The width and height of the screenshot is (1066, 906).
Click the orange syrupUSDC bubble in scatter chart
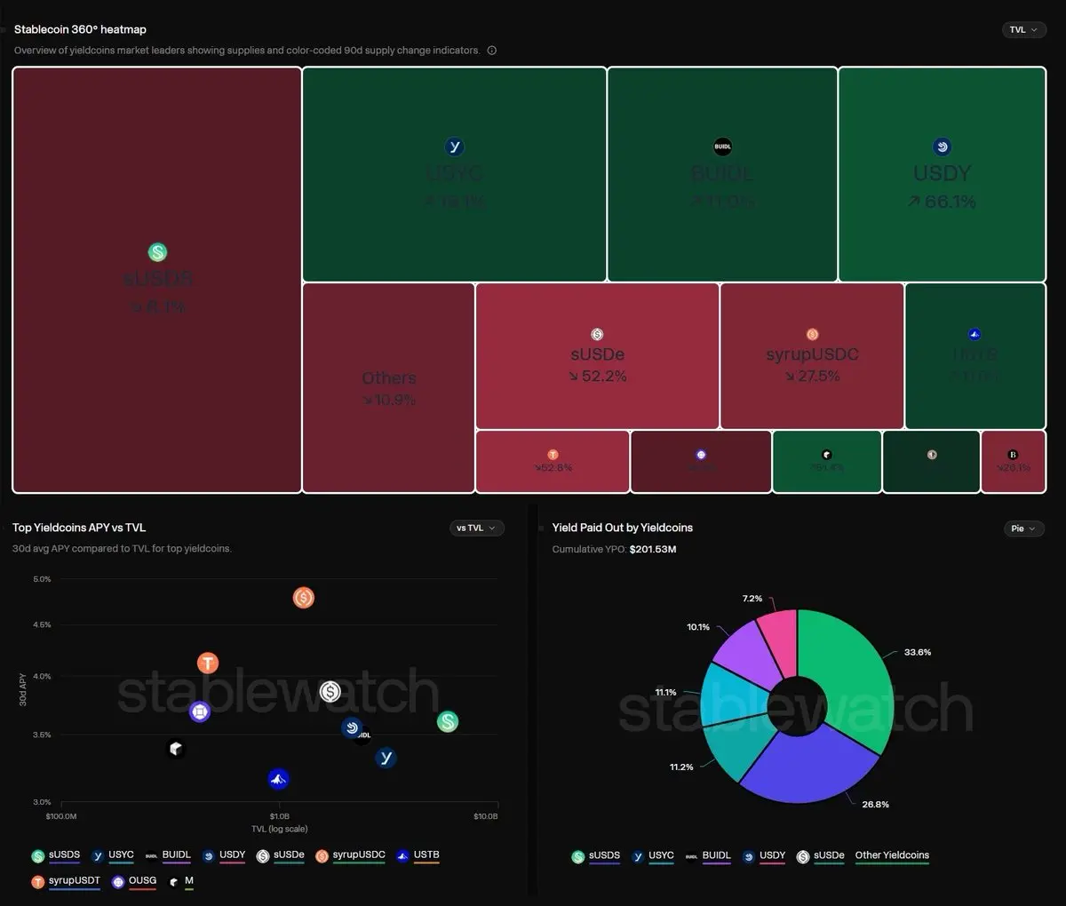[304, 598]
